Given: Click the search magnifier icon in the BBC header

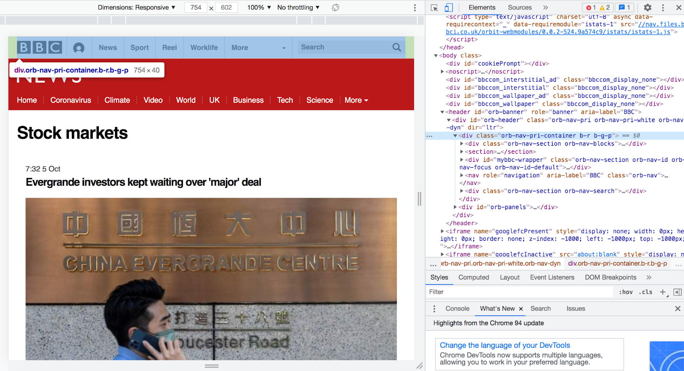Looking at the screenshot, I should click(x=397, y=47).
